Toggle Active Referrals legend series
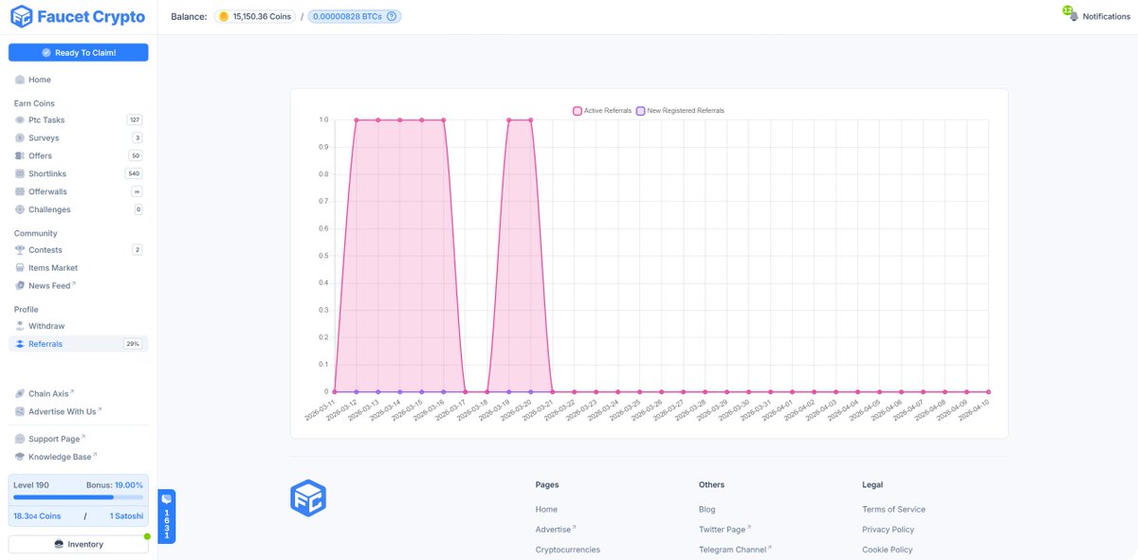1138x560 pixels. pyautogui.click(x=602, y=111)
